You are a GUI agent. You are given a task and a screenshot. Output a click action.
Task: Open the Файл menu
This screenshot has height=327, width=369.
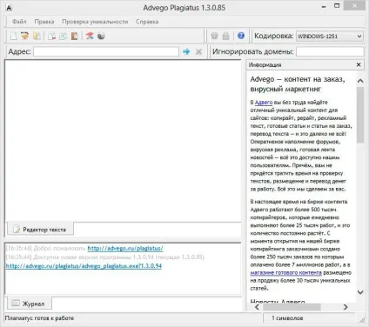19,22
